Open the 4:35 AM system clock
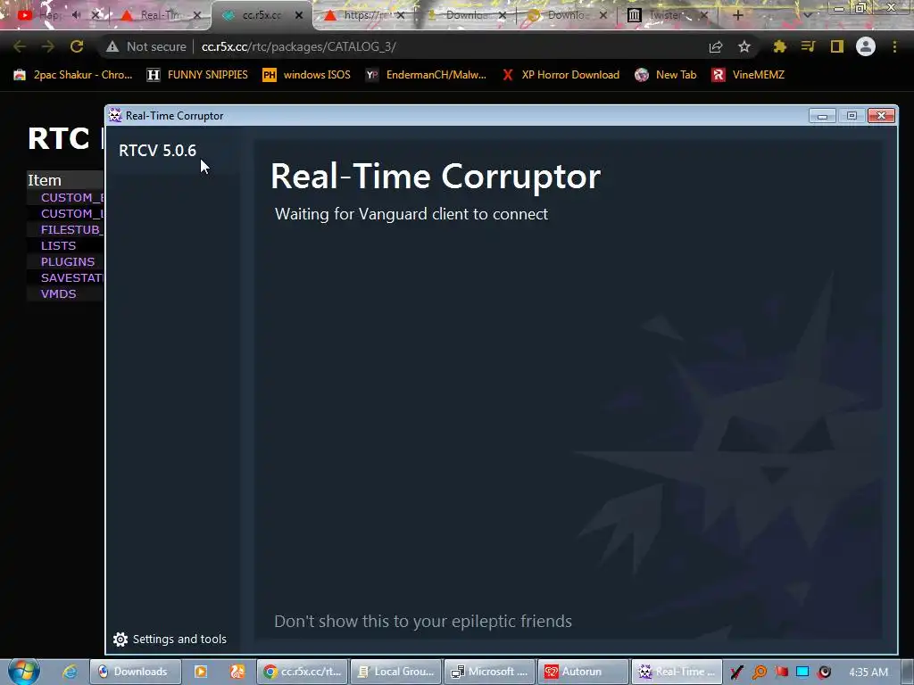Screen dimensions: 914x685 [868, 672]
